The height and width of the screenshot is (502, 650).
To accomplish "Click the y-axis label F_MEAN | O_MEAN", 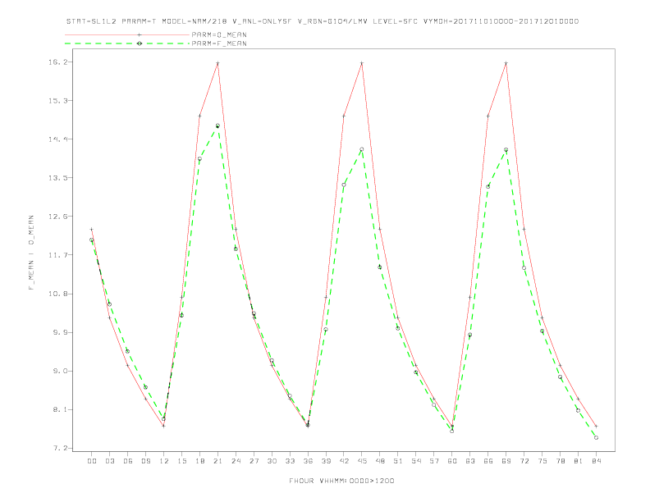I will [31, 253].
